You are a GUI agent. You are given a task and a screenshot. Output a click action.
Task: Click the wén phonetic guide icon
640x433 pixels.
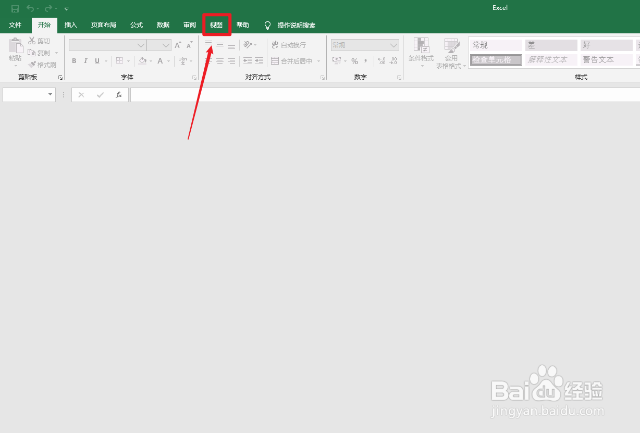coord(182,61)
